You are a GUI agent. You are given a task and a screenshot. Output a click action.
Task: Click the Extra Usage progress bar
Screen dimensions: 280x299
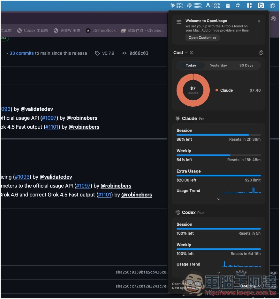(219, 176)
